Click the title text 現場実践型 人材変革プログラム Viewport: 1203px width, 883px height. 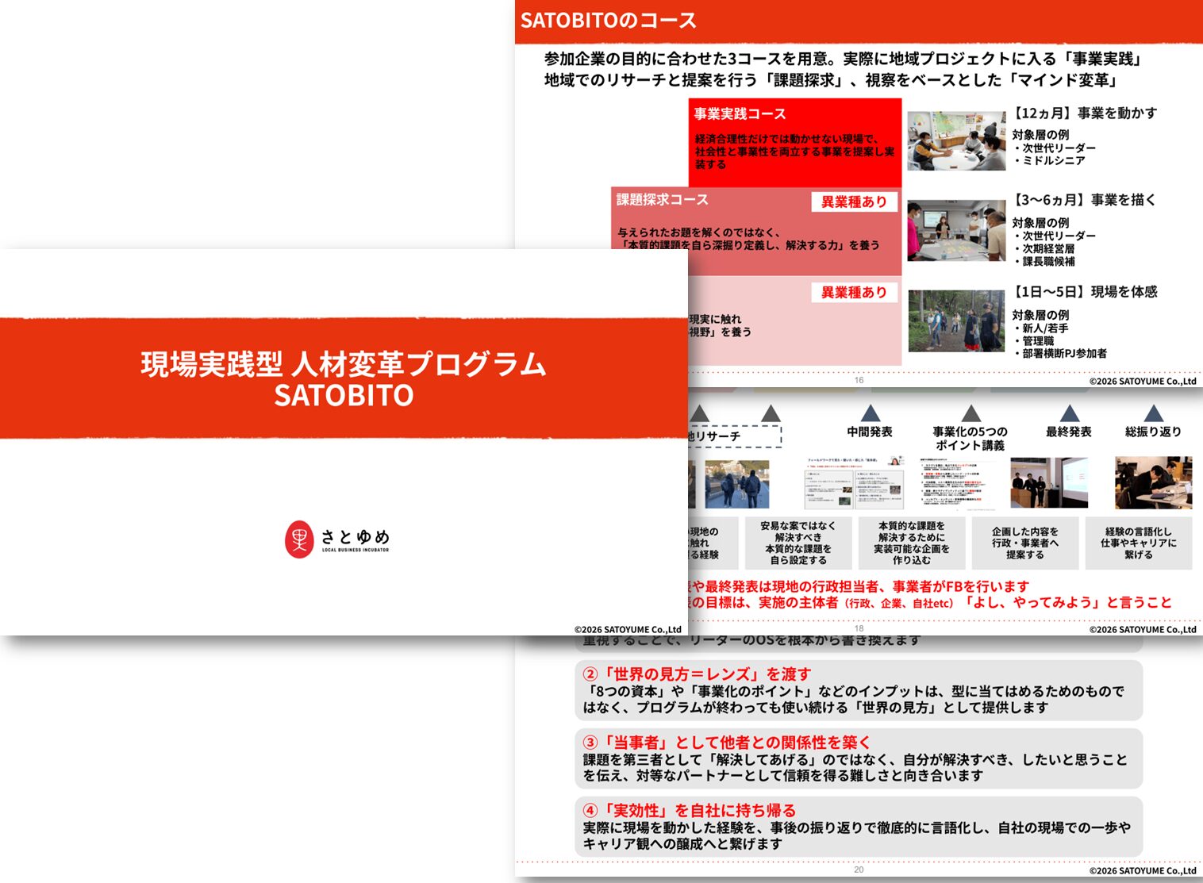344,364
